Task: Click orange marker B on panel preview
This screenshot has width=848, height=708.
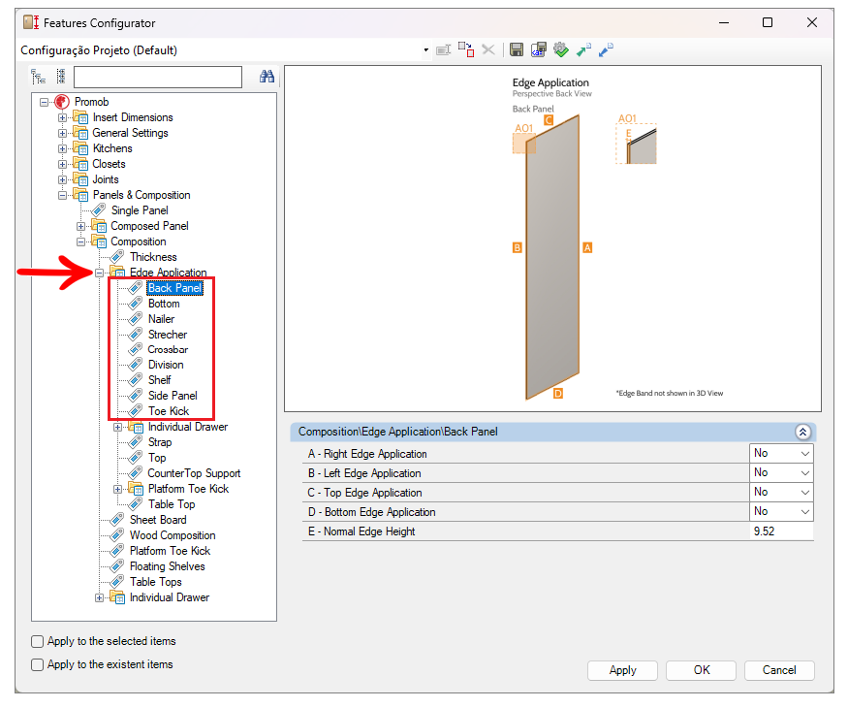Action: 517,248
